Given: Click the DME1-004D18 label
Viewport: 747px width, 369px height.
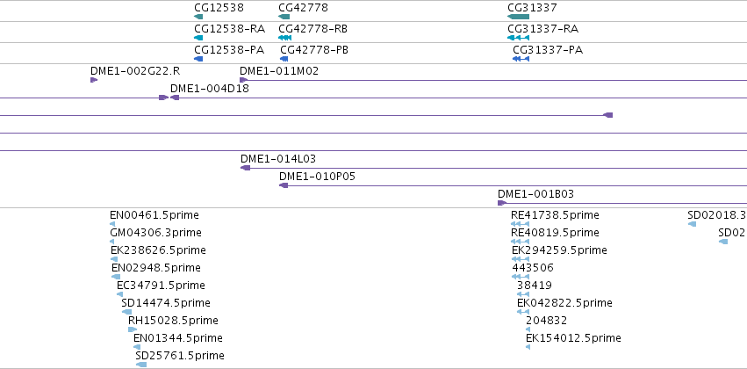Looking at the screenshot, I should [x=210, y=88].
